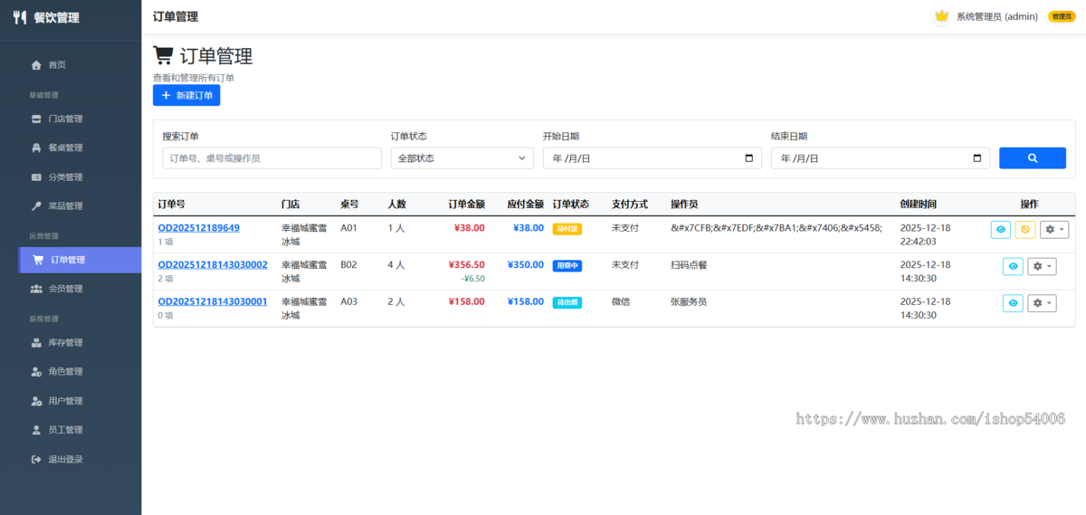This screenshot has height=515, width=1086.
Task: Click the members icon beside 会员管理
Action: 36,289
